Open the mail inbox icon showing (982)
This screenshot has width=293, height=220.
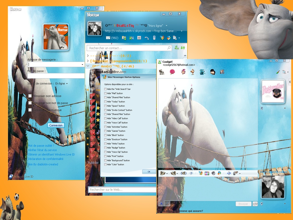[112, 38]
